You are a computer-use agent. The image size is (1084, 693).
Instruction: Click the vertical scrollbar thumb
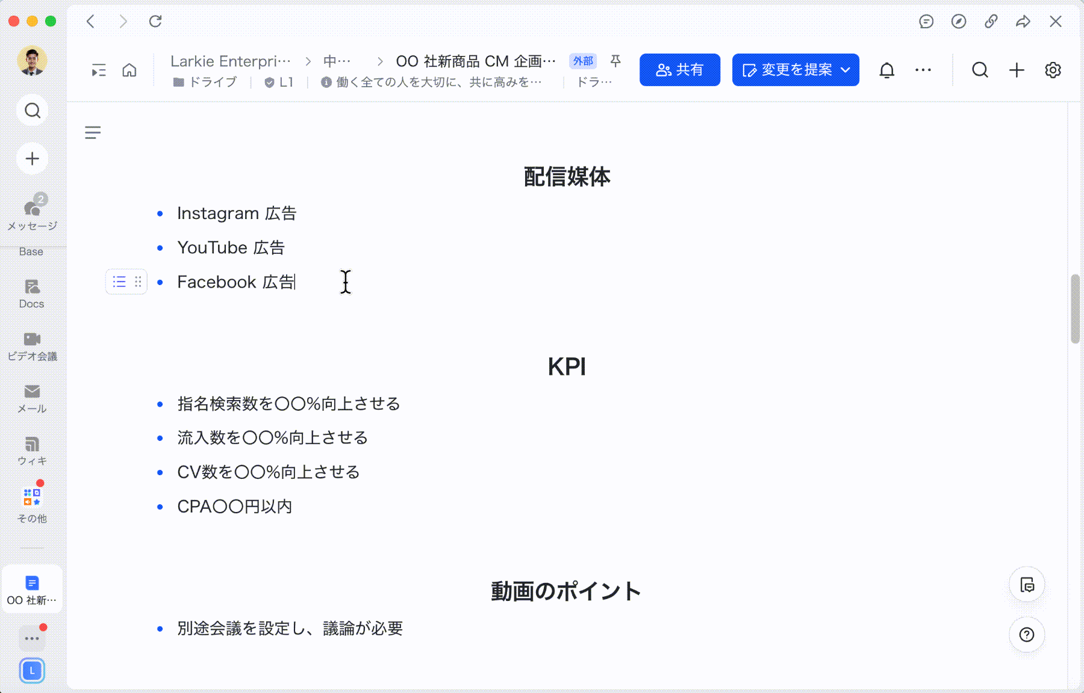tap(1075, 309)
